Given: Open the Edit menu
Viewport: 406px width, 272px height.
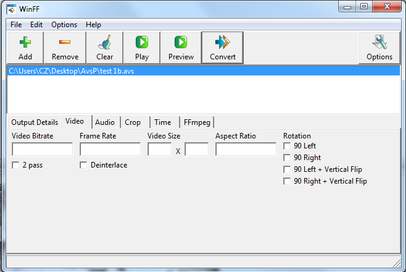Looking at the screenshot, I should coord(36,25).
